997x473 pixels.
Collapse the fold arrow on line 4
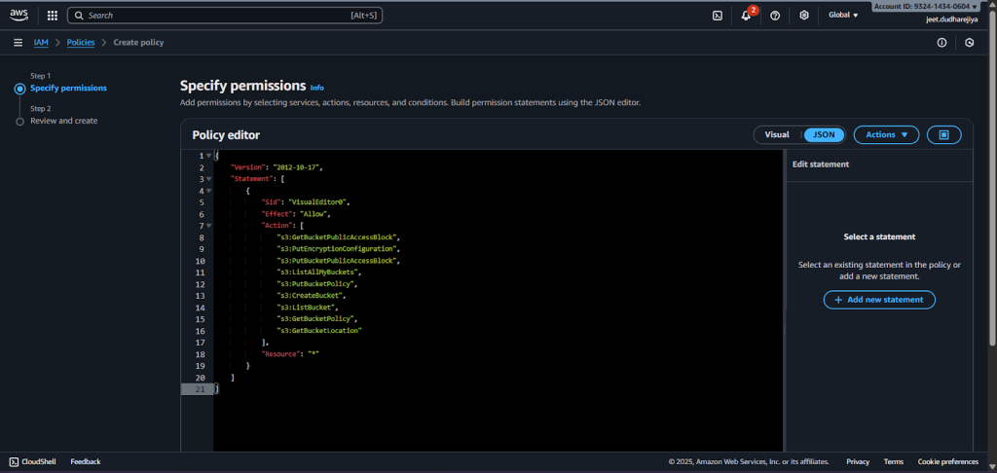click(209, 191)
